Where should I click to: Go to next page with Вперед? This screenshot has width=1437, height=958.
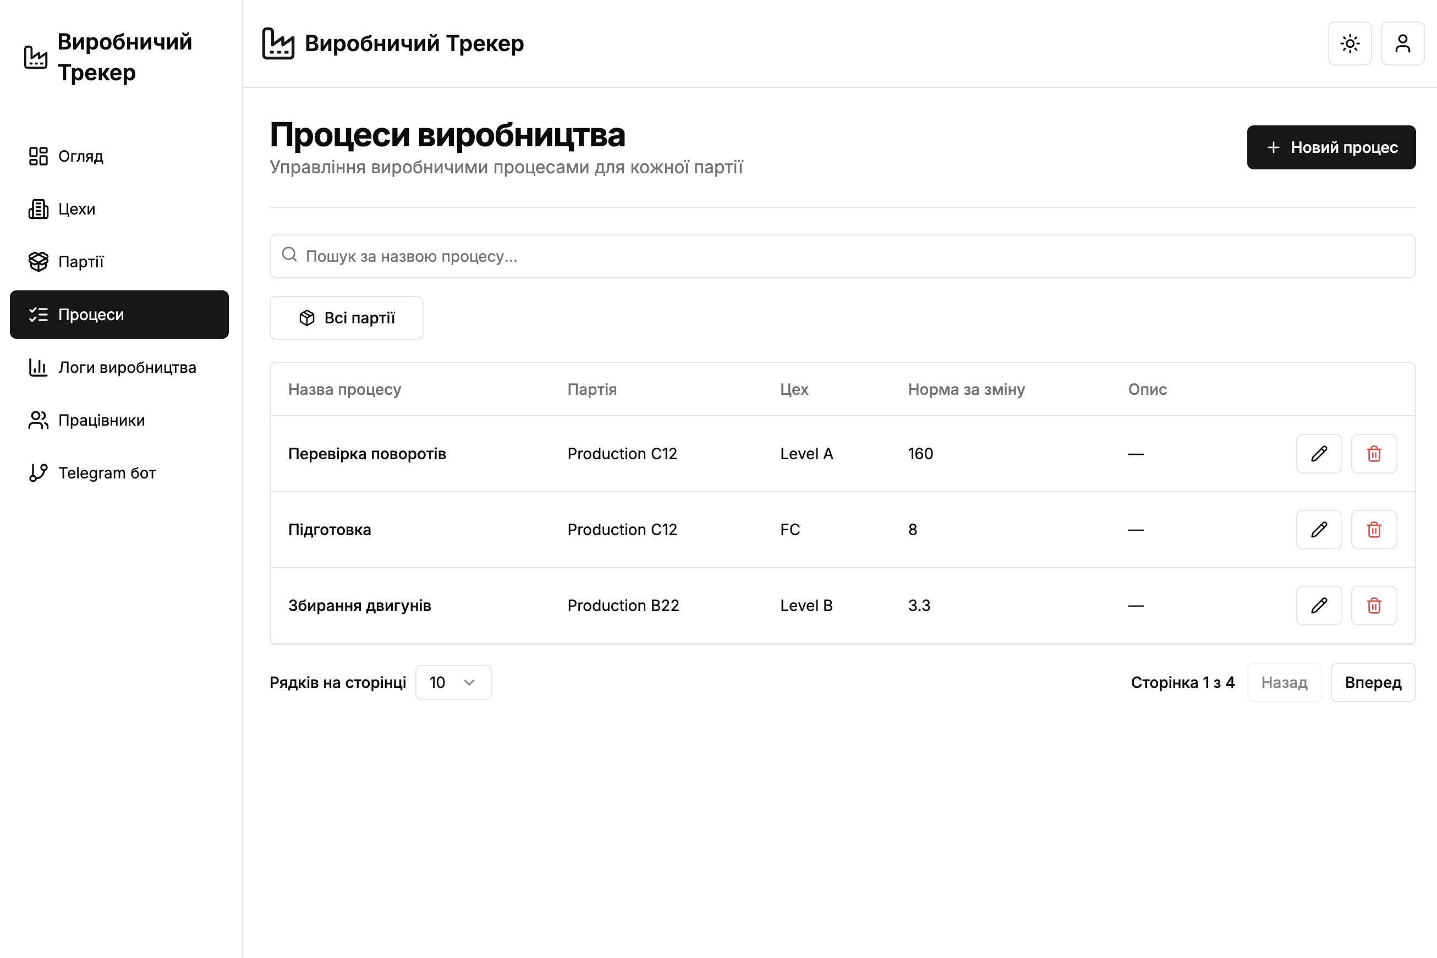coord(1372,682)
